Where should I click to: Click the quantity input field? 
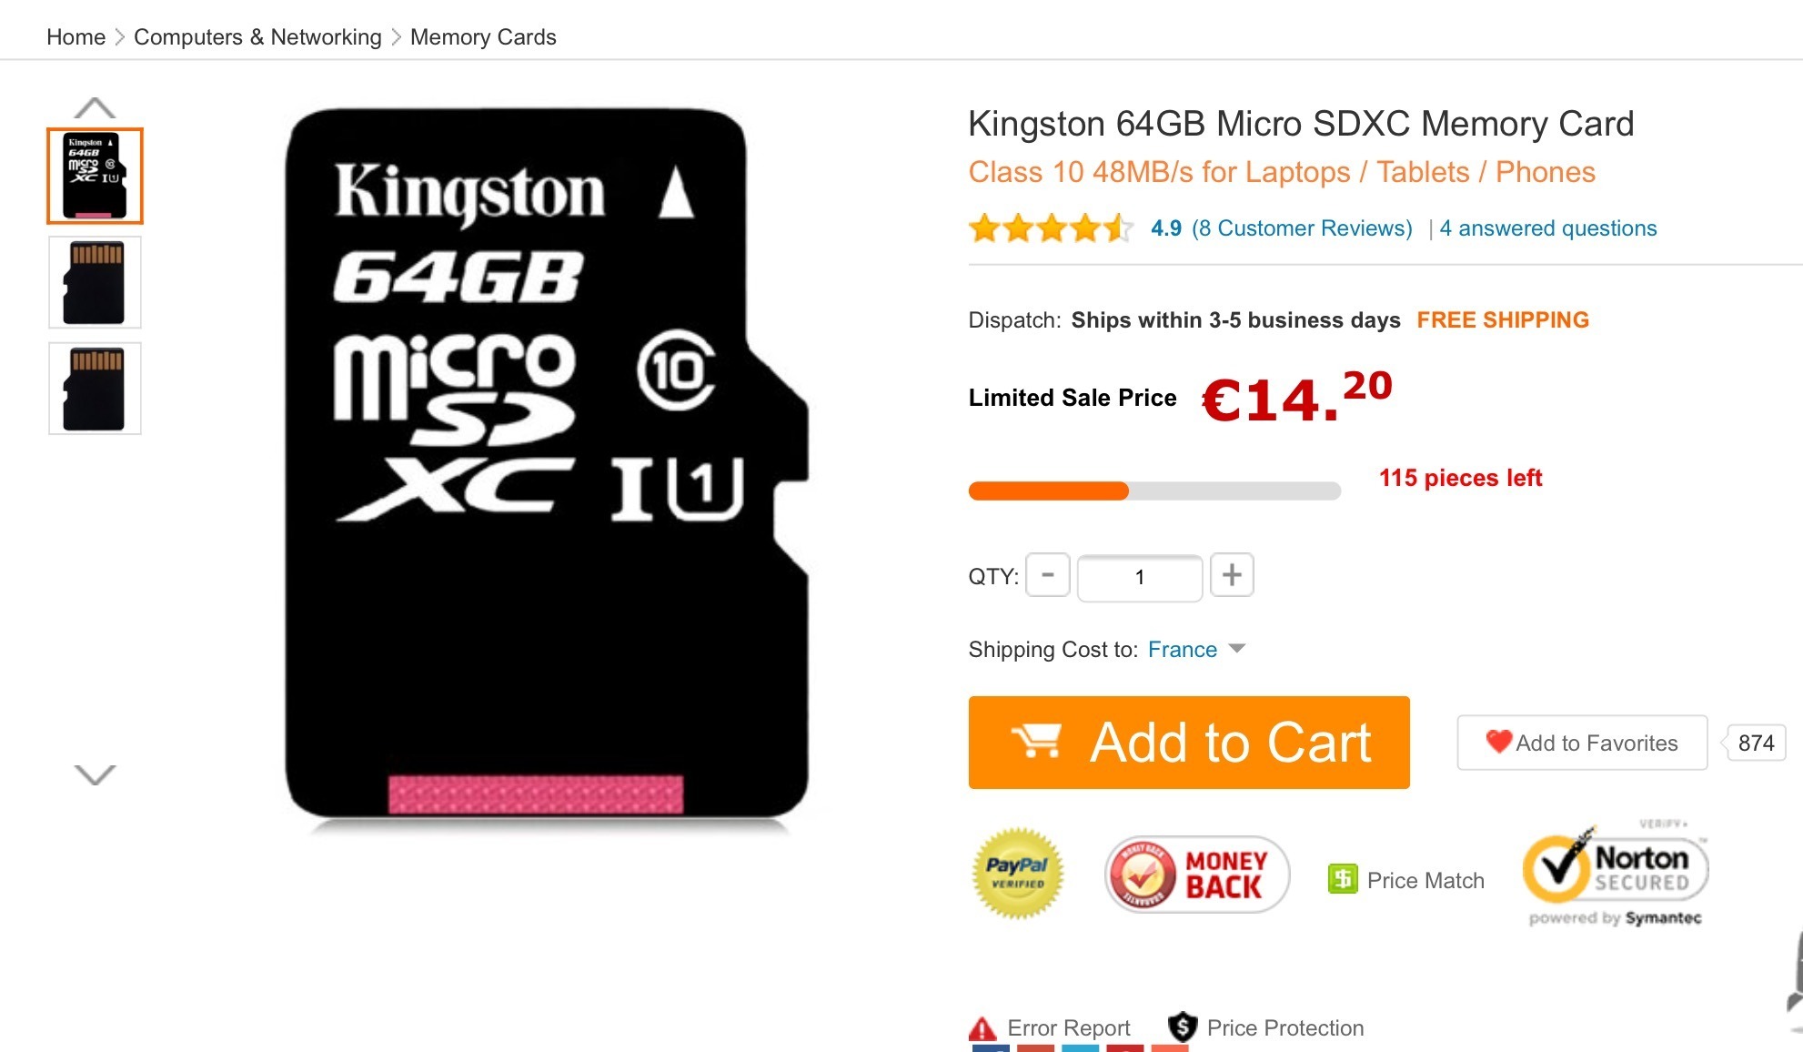(x=1140, y=577)
